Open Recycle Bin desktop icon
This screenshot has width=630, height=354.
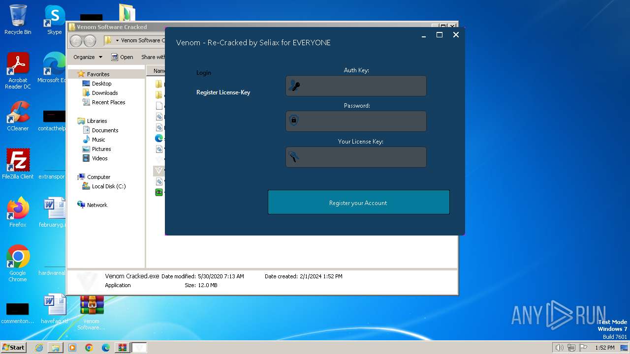point(18,20)
